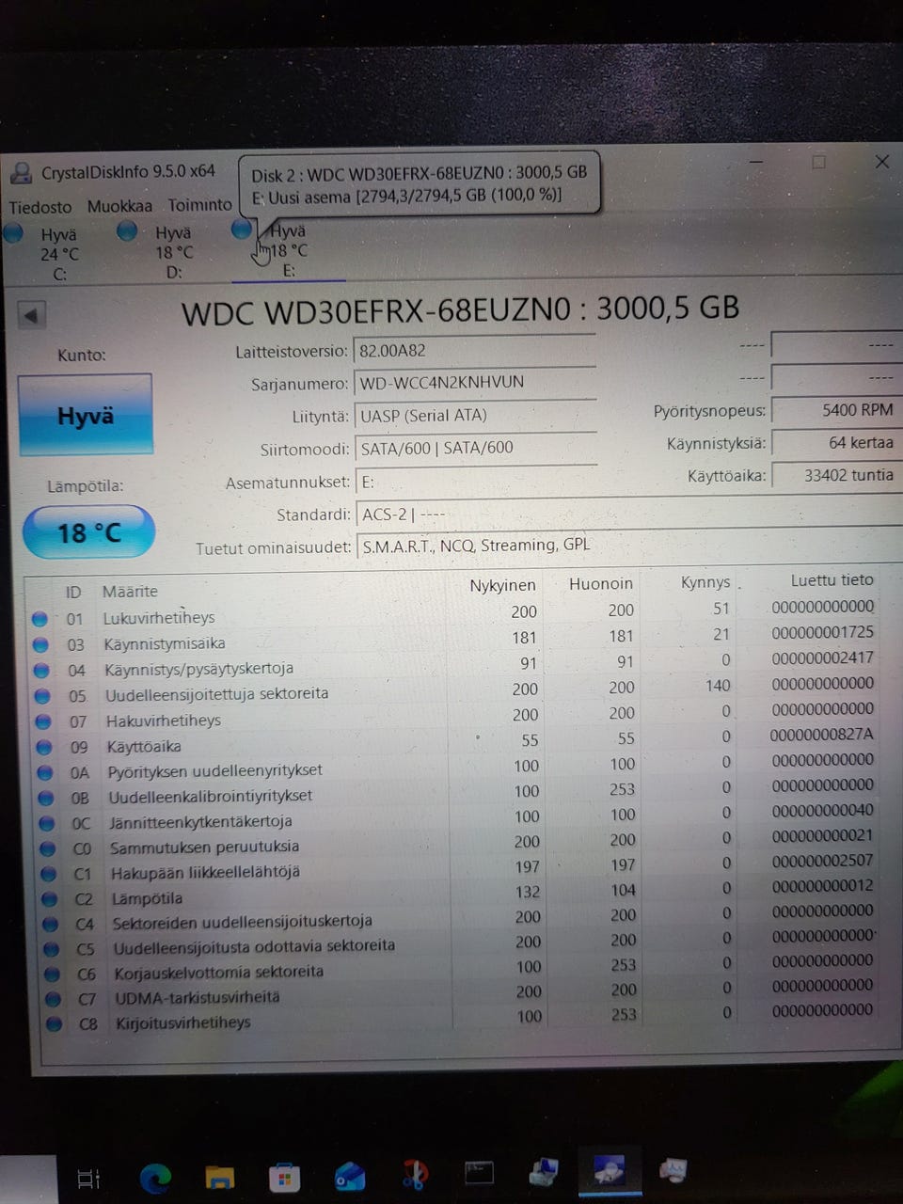Click the Sarjanumero serial number field
903x1204 pixels.
475,383
